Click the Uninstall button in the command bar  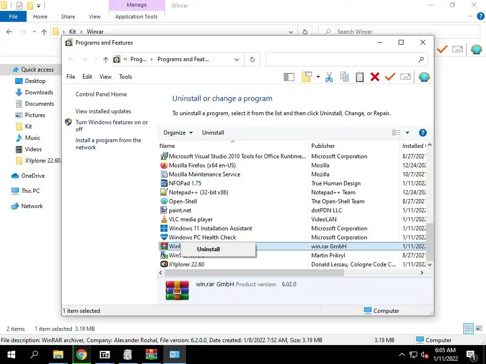click(x=213, y=133)
